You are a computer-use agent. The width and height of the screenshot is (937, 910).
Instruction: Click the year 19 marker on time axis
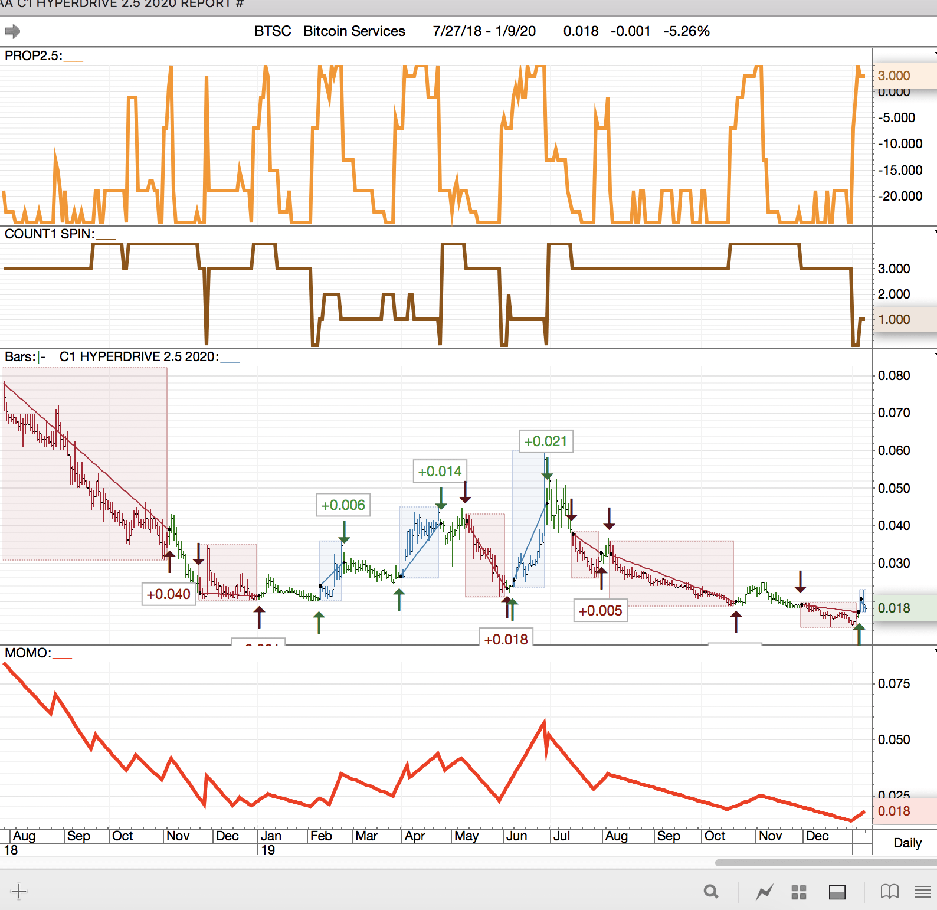(268, 850)
